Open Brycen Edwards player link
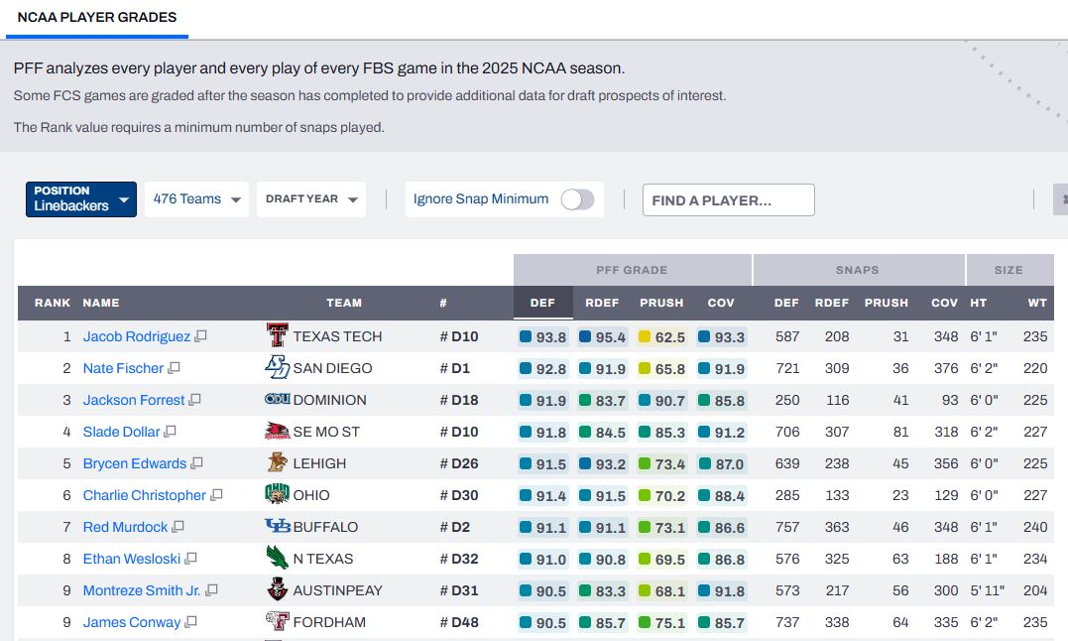The height and width of the screenshot is (641, 1068). 134,463
